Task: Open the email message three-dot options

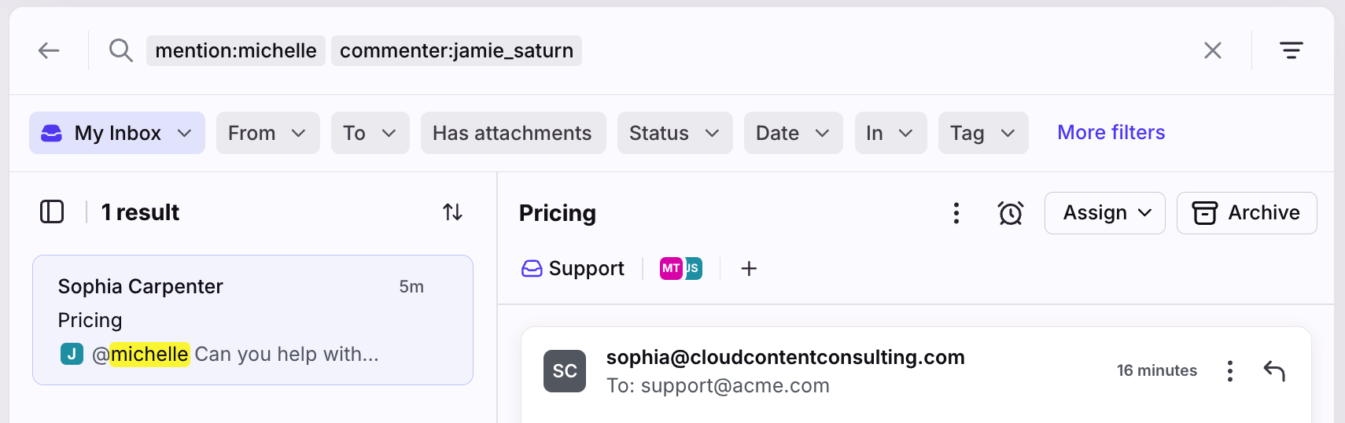Action: (1230, 371)
